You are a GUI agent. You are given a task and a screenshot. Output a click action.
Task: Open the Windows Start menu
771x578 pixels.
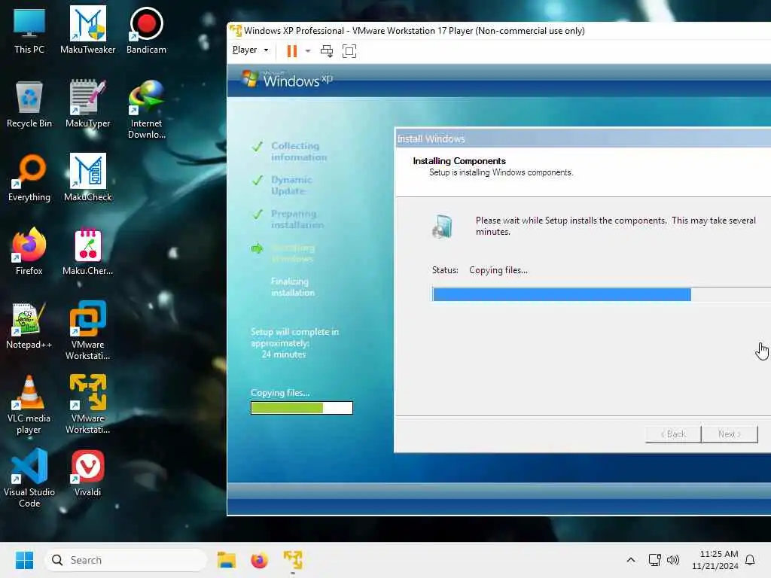24,560
